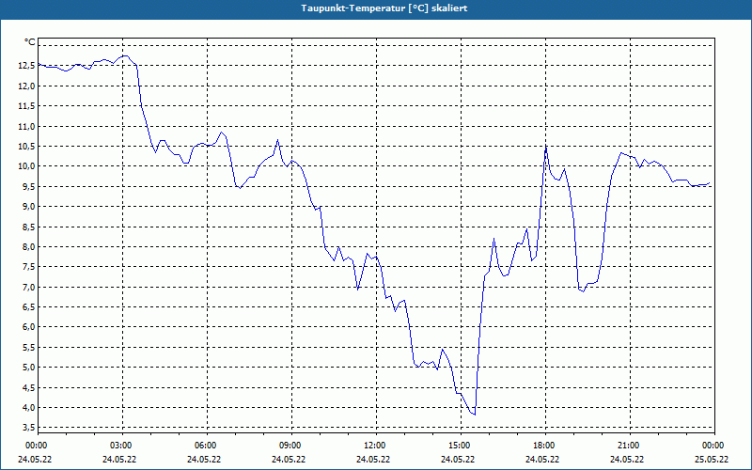Select the '9,5' y-axis value
This screenshot has width=752, height=470.
(29, 186)
